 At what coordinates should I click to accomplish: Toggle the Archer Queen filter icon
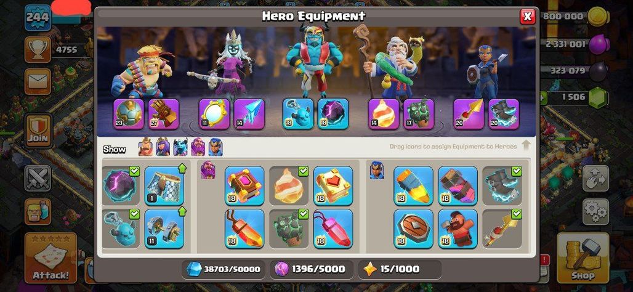pyautogui.click(x=163, y=147)
